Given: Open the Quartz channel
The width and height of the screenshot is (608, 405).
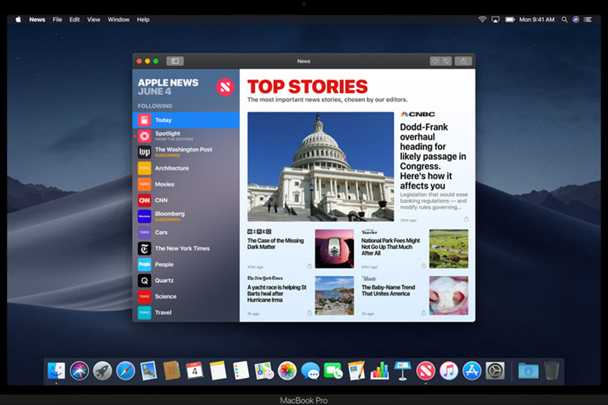Looking at the screenshot, I should (186, 280).
